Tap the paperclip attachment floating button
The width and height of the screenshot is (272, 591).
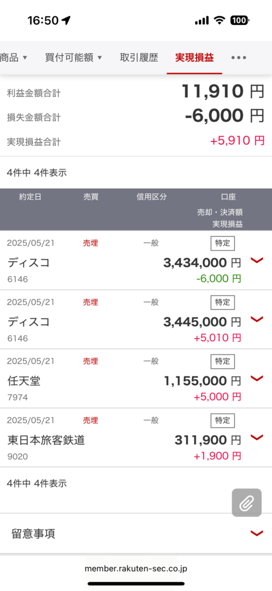247,503
